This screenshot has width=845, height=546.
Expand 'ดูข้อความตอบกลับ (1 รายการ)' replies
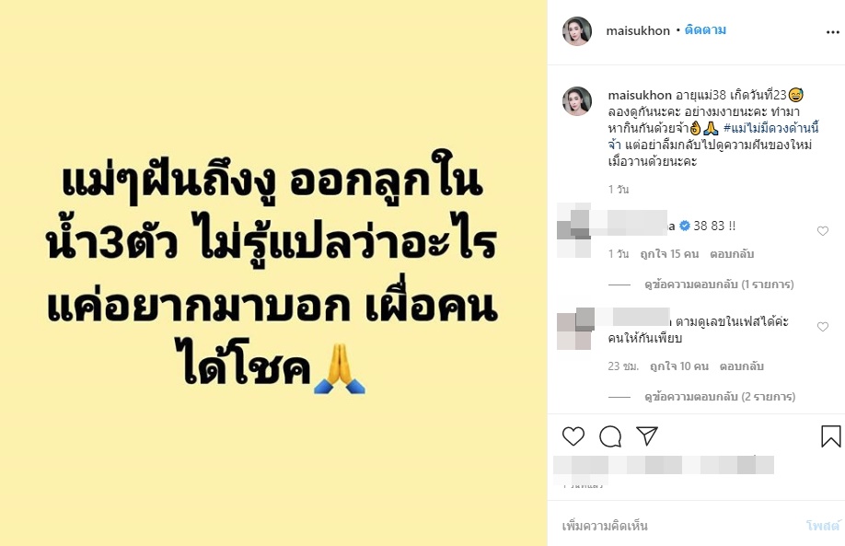719,285
